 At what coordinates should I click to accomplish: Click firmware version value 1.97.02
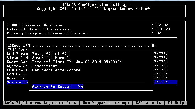coord(160,25)
